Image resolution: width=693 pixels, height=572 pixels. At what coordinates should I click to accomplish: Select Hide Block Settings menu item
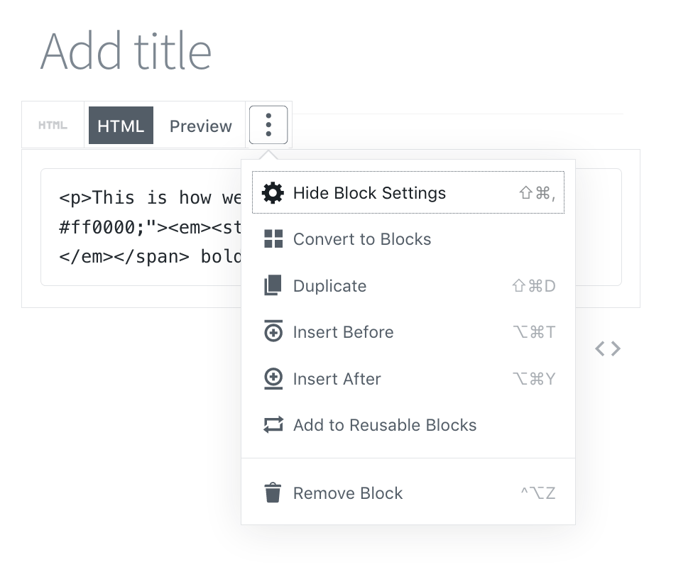(x=370, y=193)
